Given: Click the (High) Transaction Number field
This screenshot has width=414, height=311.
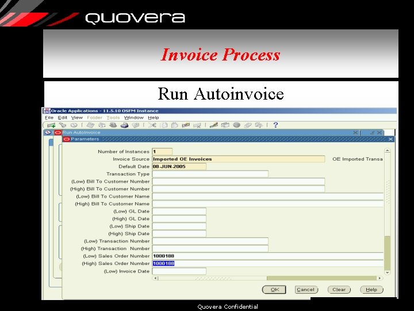Looking at the screenshot, I should 210,248.
